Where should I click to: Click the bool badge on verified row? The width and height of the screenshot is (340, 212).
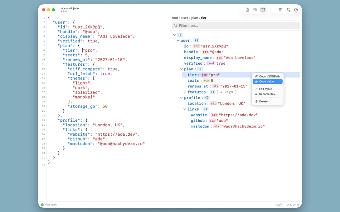point(210,64)
